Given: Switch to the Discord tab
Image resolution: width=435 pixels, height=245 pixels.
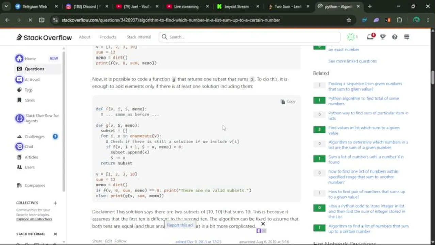Looking at the screenshot, I should pos(83,6).
